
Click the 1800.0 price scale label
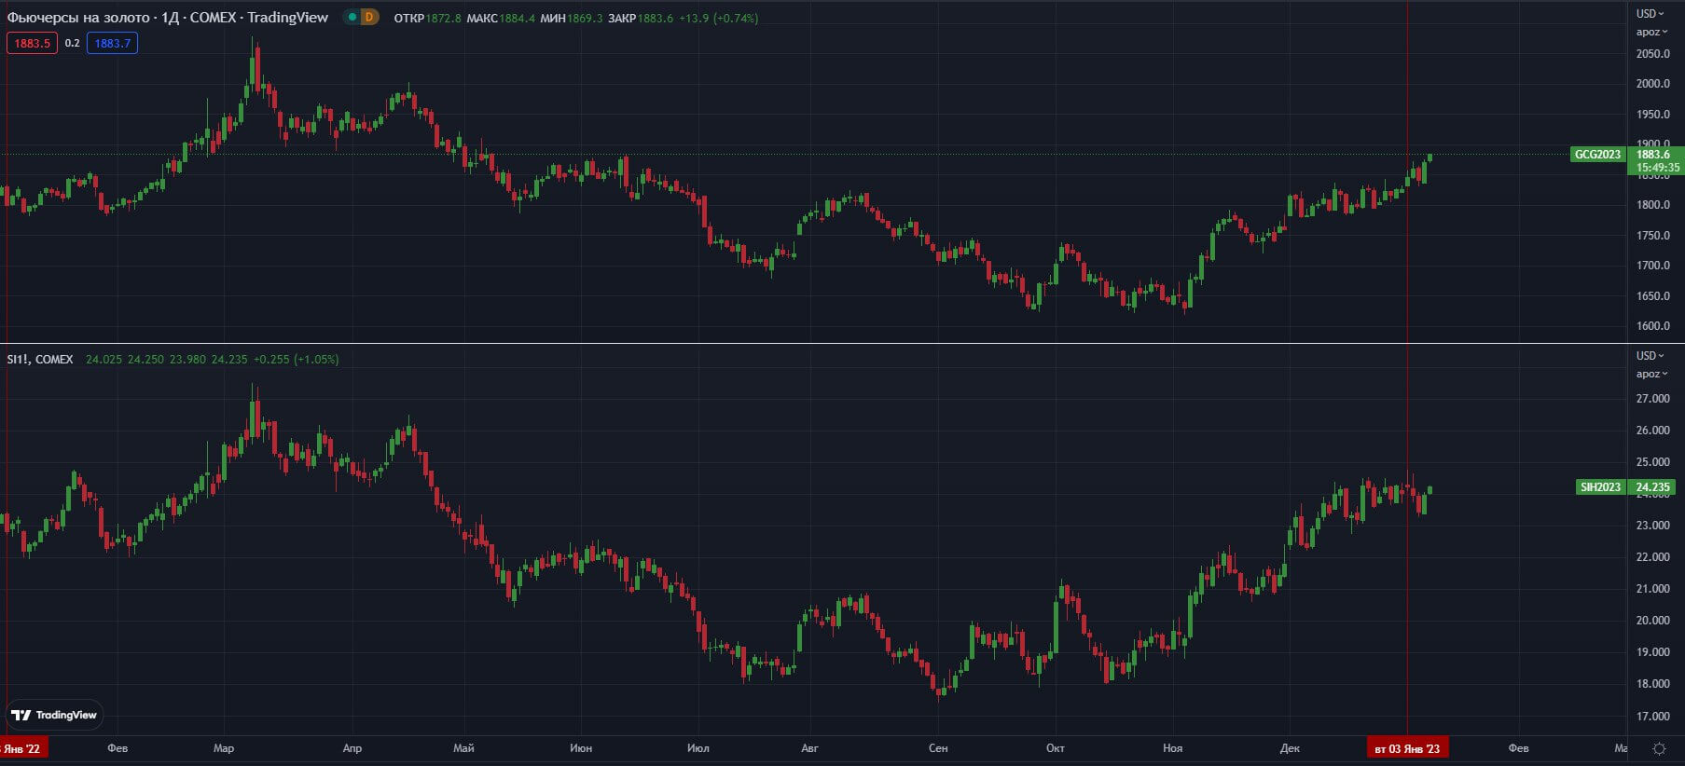(1652, 205)
